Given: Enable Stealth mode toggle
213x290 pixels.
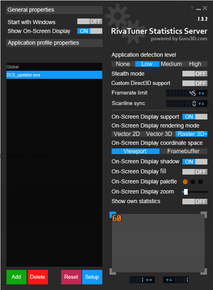Looking at the screenshot, I should 194,74.
